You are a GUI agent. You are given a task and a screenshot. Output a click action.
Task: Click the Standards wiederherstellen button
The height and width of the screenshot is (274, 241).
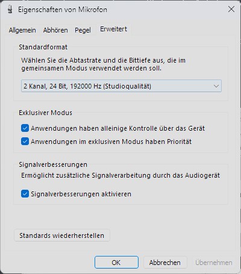click(x=62, y=235)
